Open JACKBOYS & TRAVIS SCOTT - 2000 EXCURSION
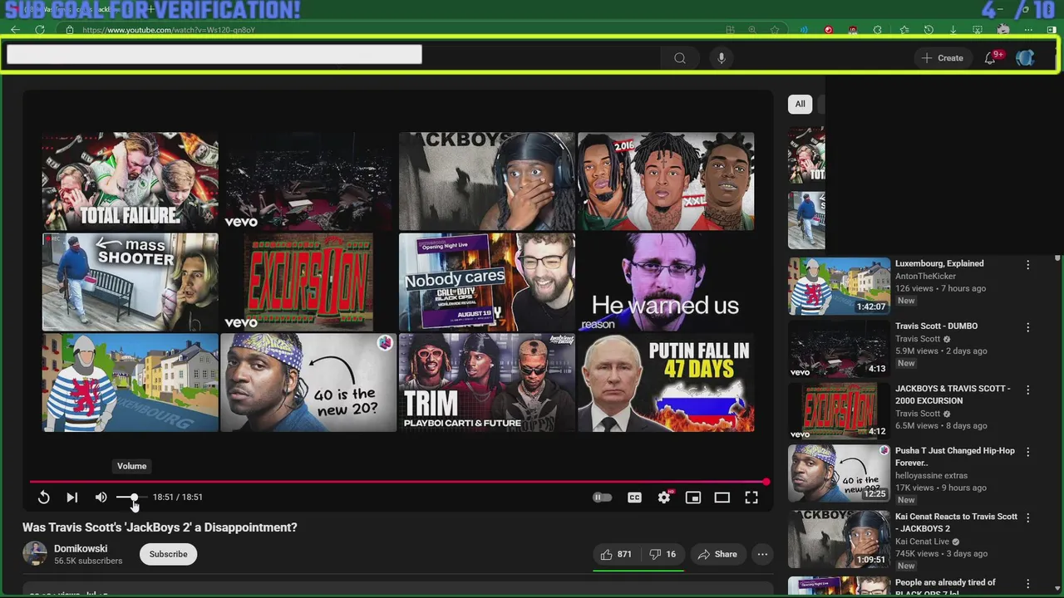Viewport: 1064px width, 598px height. coord(953,395)
